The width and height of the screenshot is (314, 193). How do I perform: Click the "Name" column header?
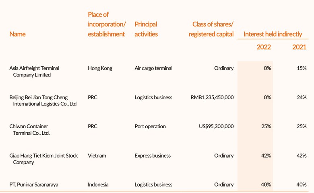pos(17,34)
